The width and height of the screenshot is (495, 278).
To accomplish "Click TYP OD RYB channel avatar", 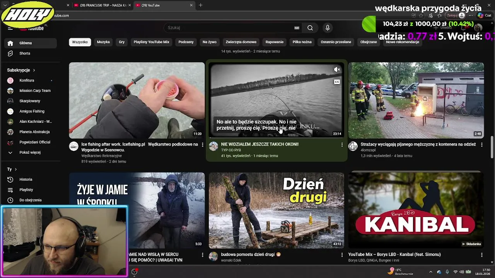I will click(x=213, y=146).
